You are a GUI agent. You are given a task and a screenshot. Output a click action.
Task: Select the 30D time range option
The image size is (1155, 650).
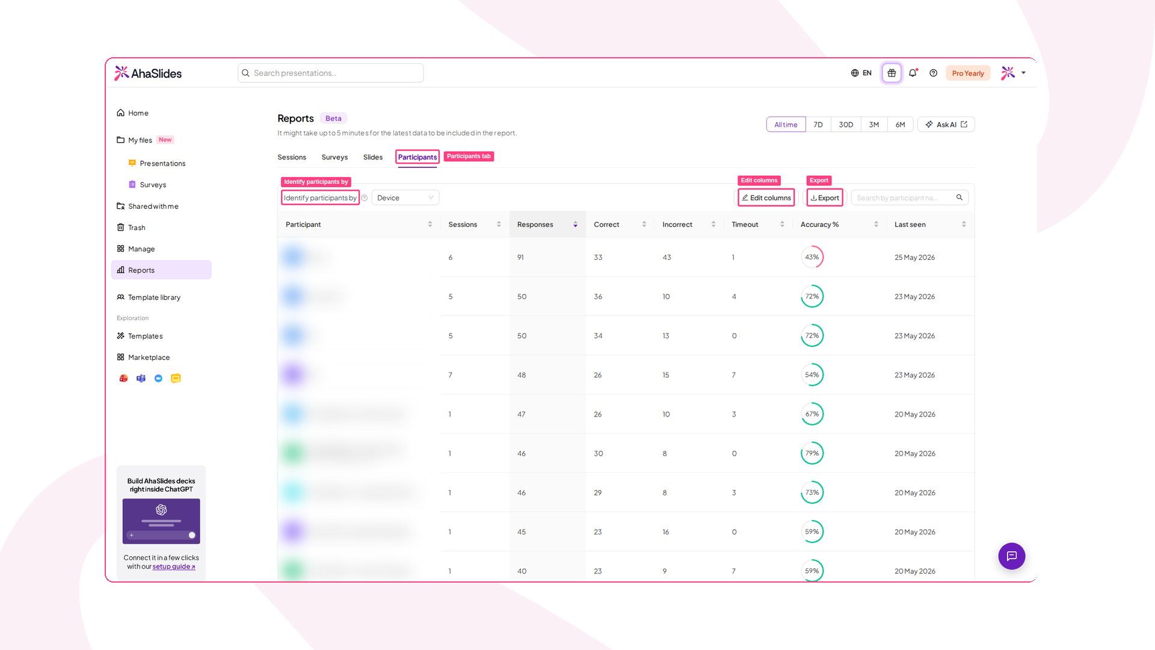point(846,125)
